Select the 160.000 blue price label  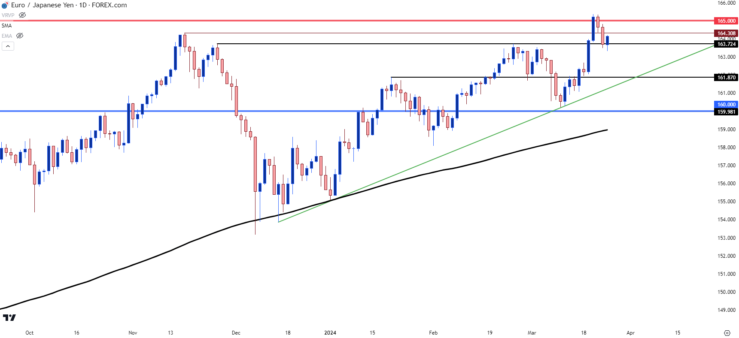pyautogui.click(x=726, y=104)
